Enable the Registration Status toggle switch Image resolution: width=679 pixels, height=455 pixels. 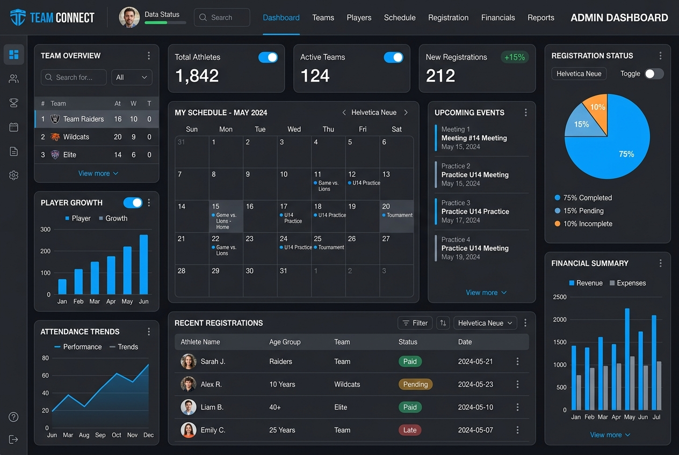pyautogui.click(x=654, y=74)
